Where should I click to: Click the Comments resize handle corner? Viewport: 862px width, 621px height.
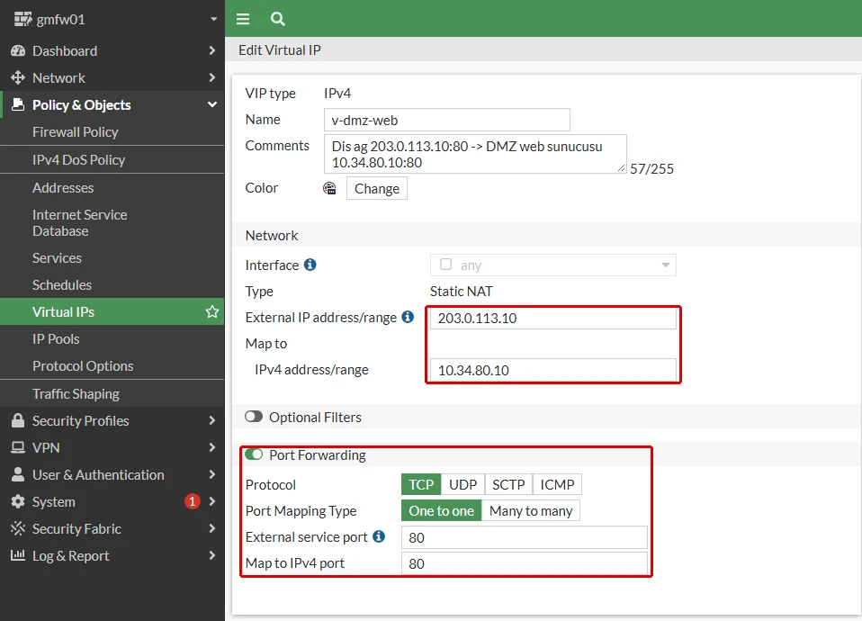click(x=621, y=167)
